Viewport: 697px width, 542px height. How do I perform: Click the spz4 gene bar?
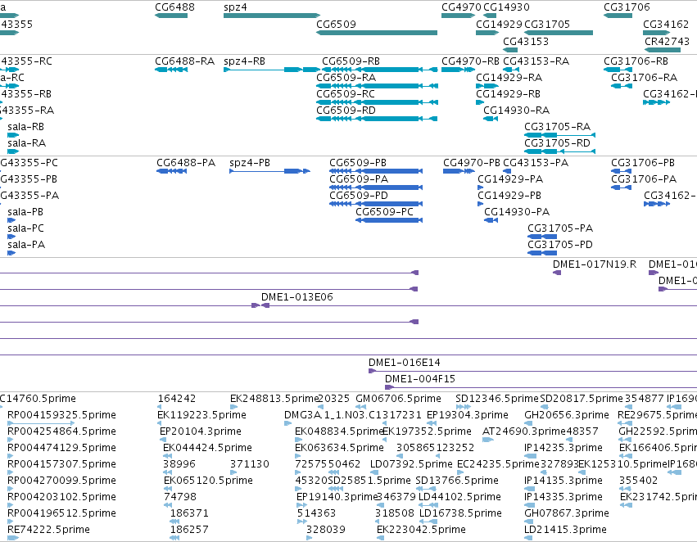coord(272,16)
